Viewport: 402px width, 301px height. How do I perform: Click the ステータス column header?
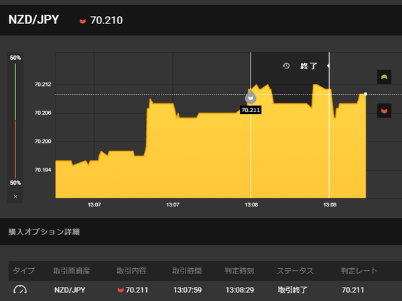tap(295, 271)
